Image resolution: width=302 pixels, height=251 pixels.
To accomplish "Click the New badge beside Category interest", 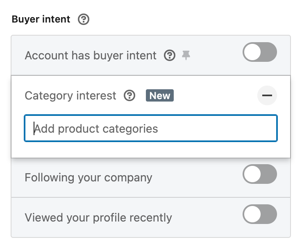I will pos(160,95).
